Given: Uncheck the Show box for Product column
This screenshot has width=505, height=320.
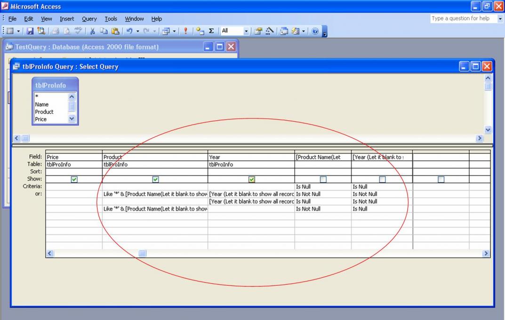Looking at the screenshot, I should point(155,179).
